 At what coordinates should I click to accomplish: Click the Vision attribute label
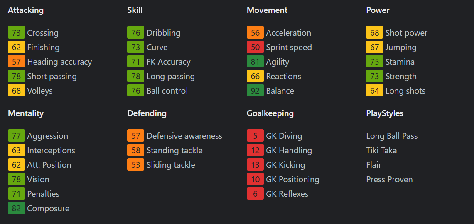[38, 179]
